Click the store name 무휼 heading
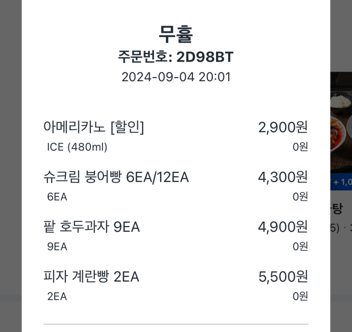This screenshot has width=352, height=332. pyautogui.click(x=176, y=34)
